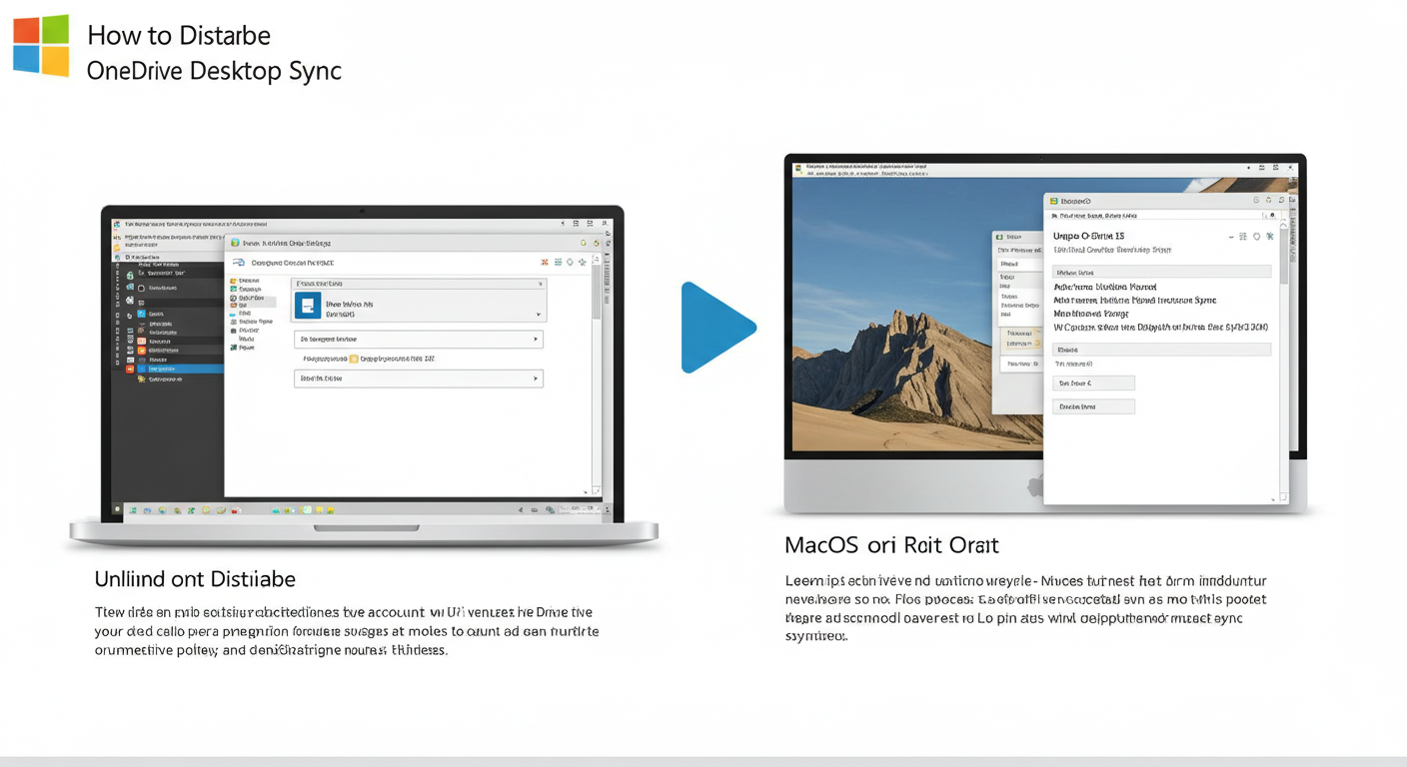The image size is (1407, 767).
Task: Click the lower gray button in the Mac window
Action: point(1094,406)
